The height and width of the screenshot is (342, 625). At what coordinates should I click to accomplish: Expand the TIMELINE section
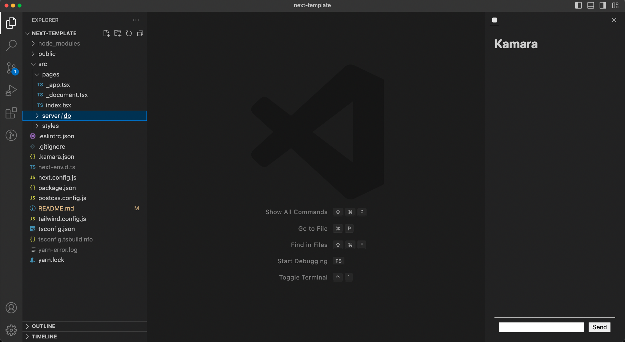pyautogui.click(x=84, y=336)
